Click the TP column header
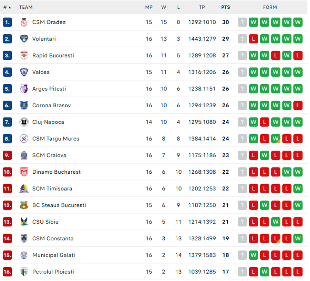Viewport: 310px width, 281px height. (x=202, y=7)
